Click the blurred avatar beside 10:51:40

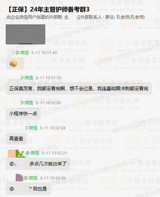tap(10, 53)
